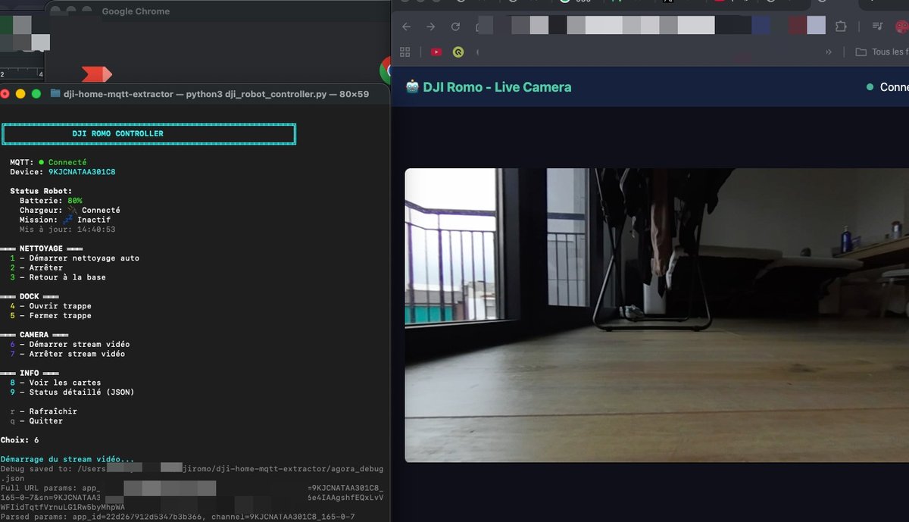The image size is (909, 522).
Task: Click the 'MQTT: Connecté' status line
Action: click(48, 162)
